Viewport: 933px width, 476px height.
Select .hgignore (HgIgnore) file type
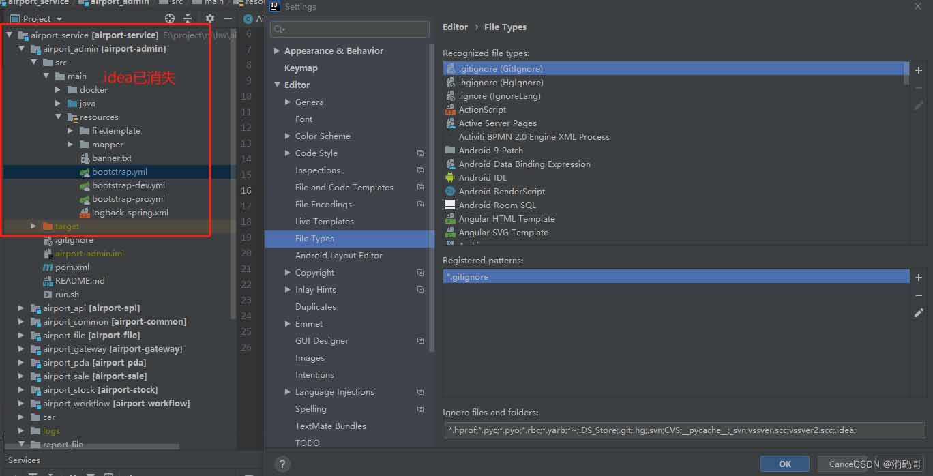click(501, 83)
